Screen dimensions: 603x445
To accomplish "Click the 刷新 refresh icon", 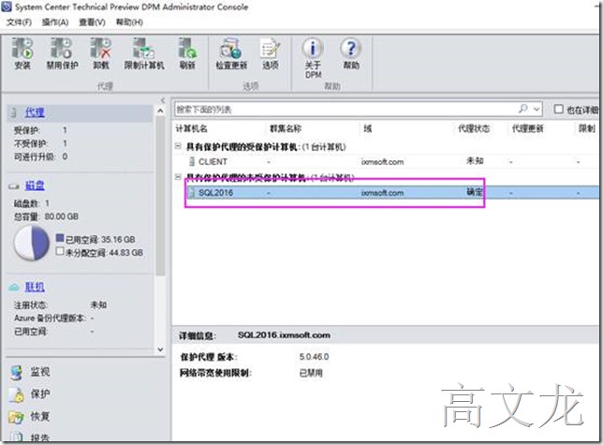I will 187,48.
